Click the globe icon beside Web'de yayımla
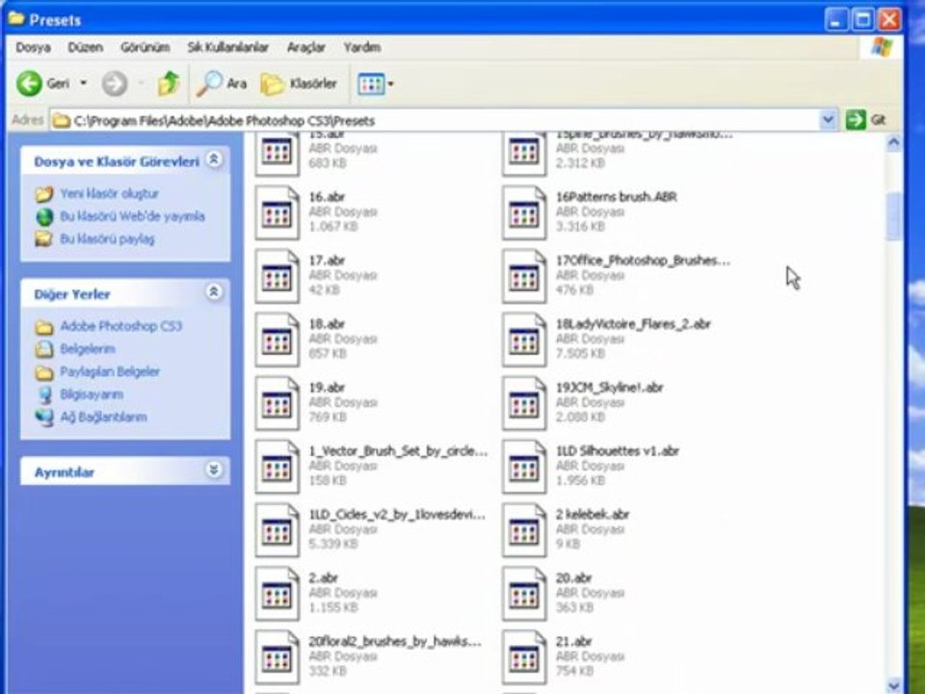 coord(44,217)
